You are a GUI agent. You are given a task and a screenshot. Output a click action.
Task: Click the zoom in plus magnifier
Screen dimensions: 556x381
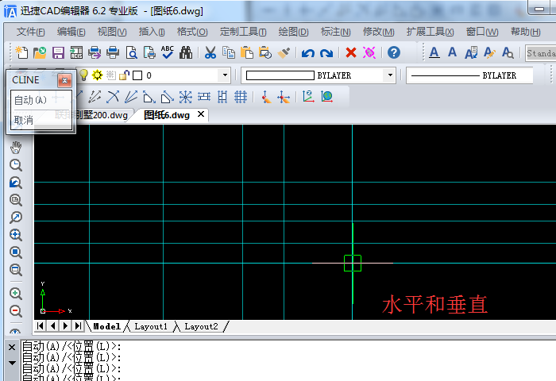point(15,294)
